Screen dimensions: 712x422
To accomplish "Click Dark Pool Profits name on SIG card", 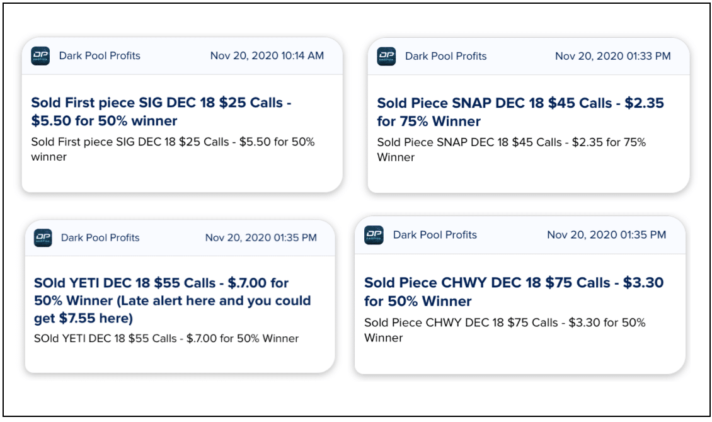I will (100, 56).
